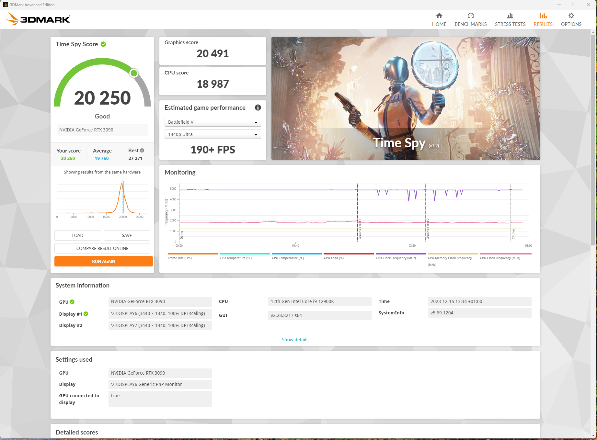Viewport: 597px width, 440px height.
Task: Click the SAVE button
Action: click(127, 235)
